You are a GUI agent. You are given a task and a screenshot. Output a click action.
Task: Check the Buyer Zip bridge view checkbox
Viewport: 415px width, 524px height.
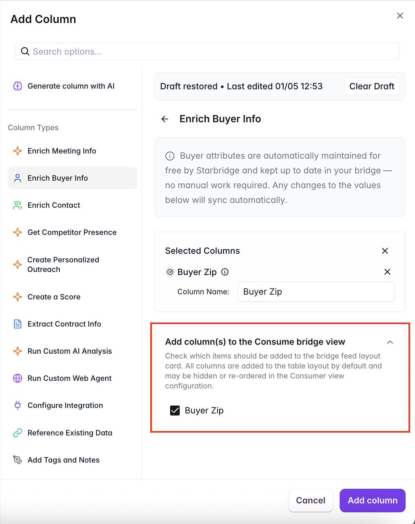click(x=175, y=410)
